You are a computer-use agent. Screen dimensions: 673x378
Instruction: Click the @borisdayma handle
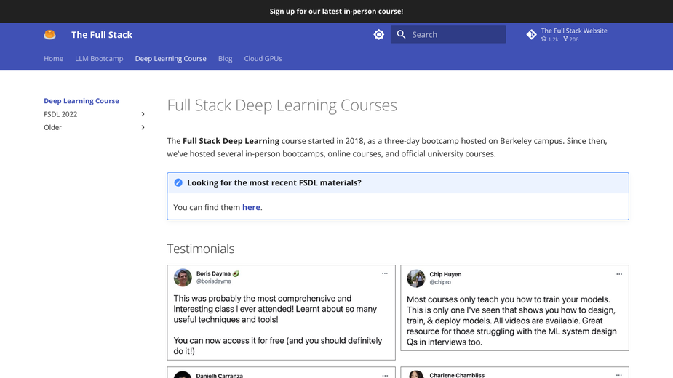[214, 281]
